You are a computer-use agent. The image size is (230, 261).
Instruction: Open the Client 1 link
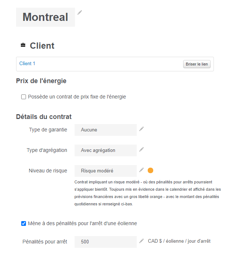[27, 64]
